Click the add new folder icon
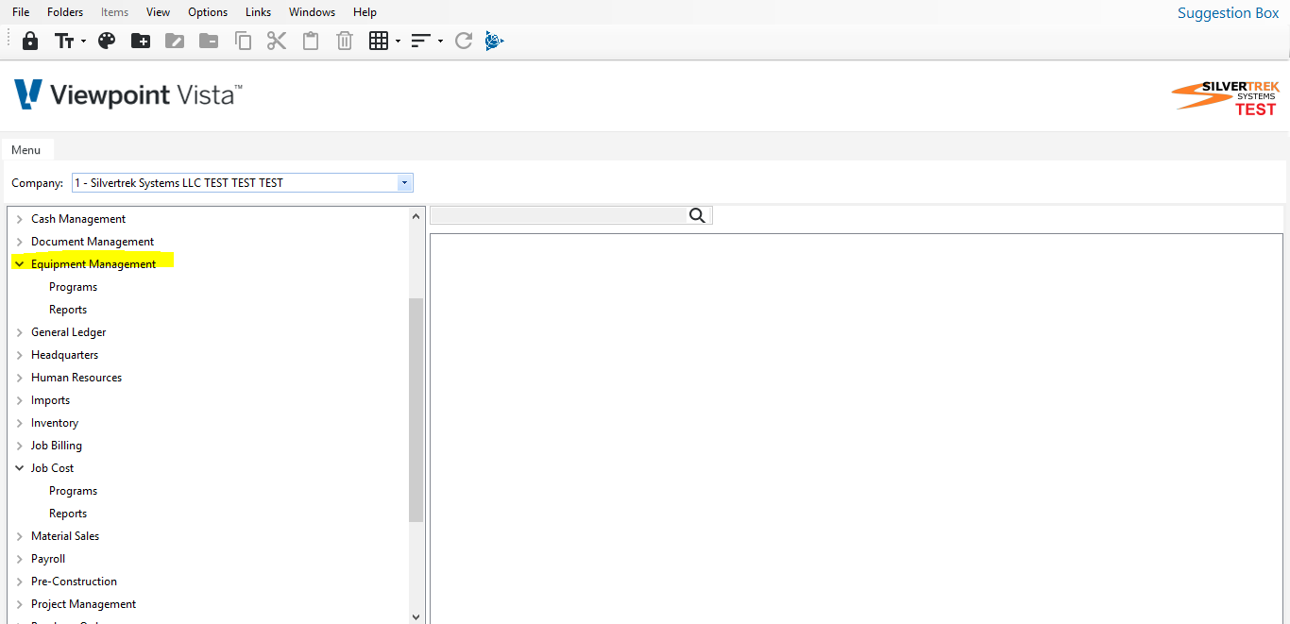This screenshot has height=624, width=1290. pos(141,41)
